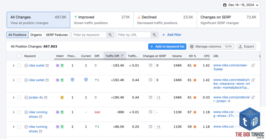Image resolution: width=266 pixels, height=139 pixels.
Task: Open www.nike.com/jordan/air-jordan-4 URL link
Action: (231, 99)
